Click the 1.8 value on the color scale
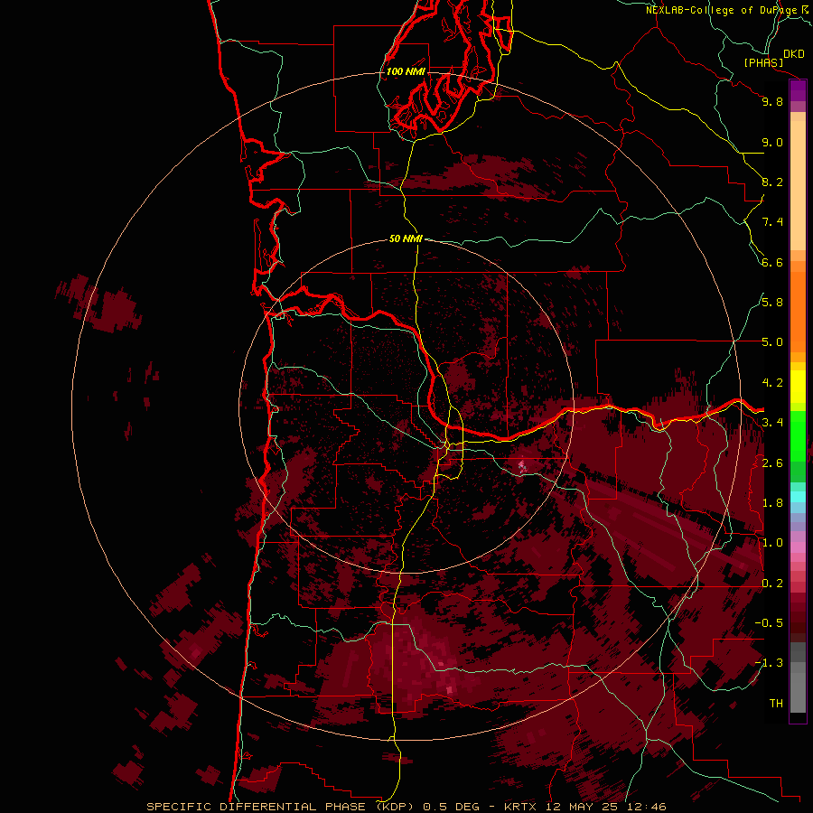The width and height of the screenshot is (813, 813). click(x=772, y=503)
